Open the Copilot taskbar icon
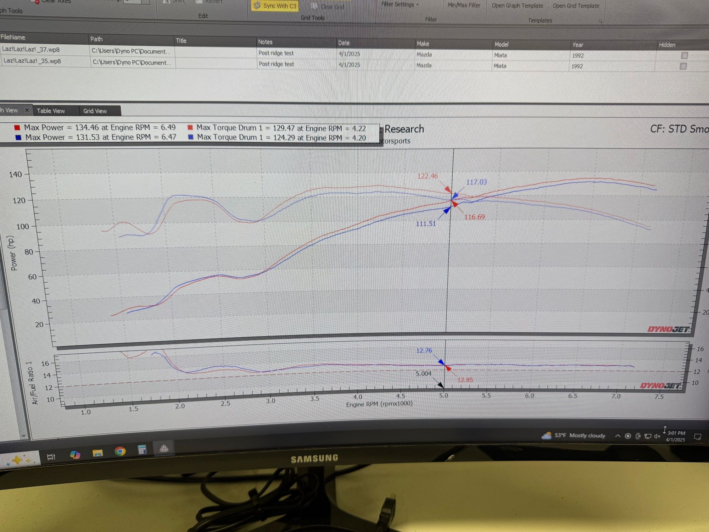 pos(75,454)
